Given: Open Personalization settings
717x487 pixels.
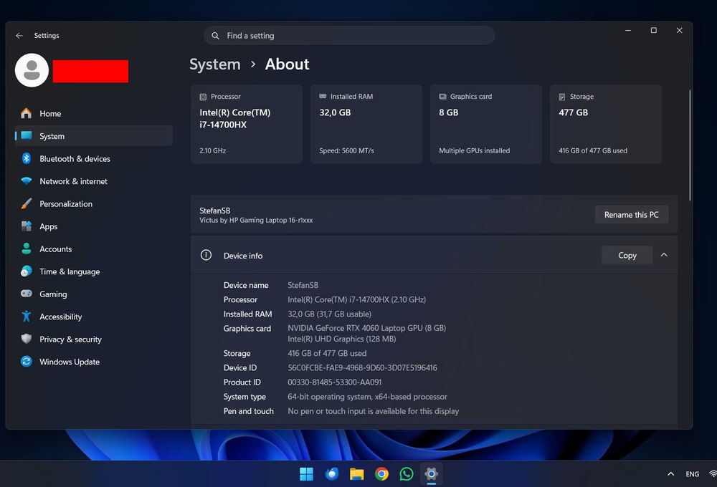Looking at the screenshot, I should [x=94, y=204].
